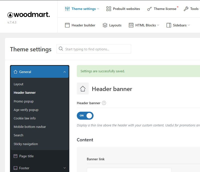Image resolution: width=200 pixels, height=172 pixels.
Task: Turn off the Header banner ON switch
Action: pyautogui.click(x=85, y=116)
